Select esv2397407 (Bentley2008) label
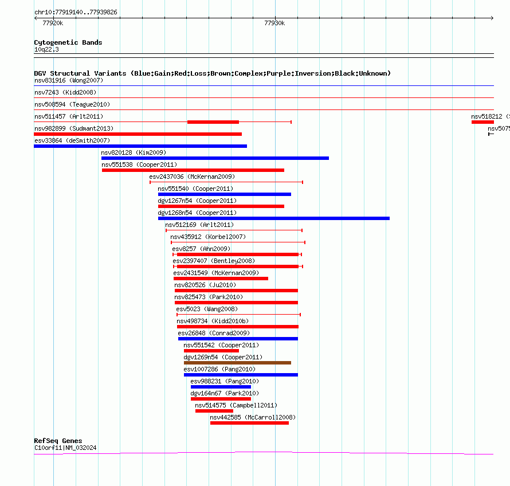This screenshot has width=510, height=486. pos(214,261)
